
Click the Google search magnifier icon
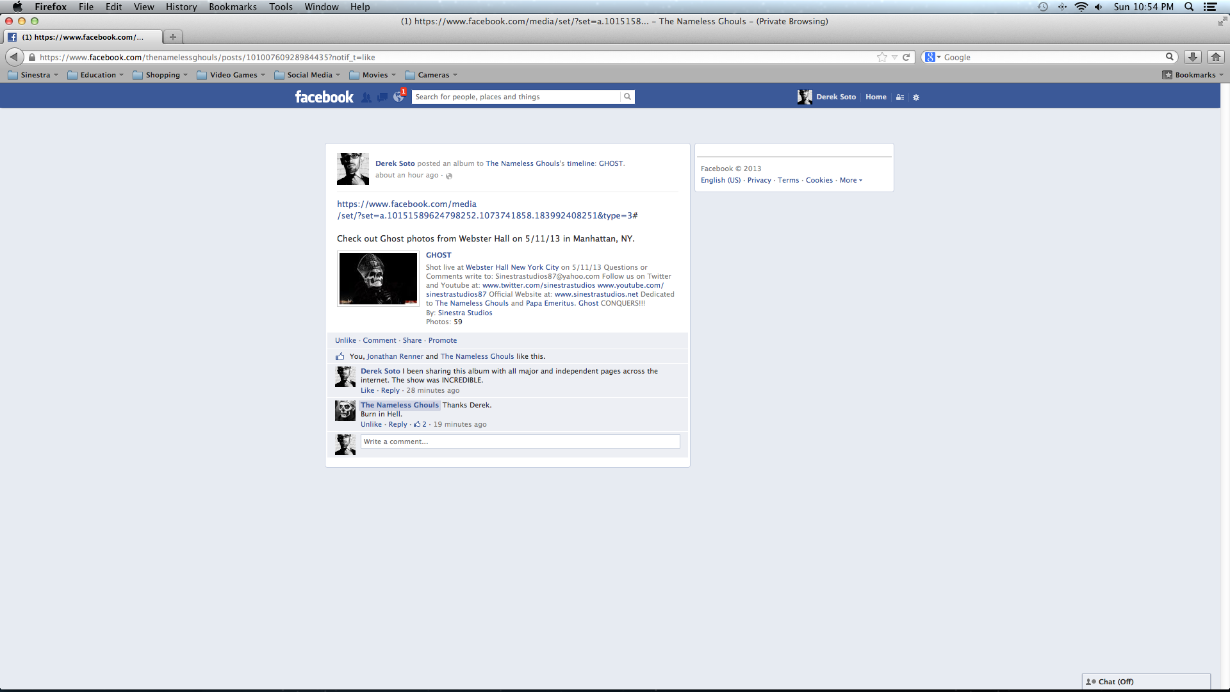(1169, 57)
